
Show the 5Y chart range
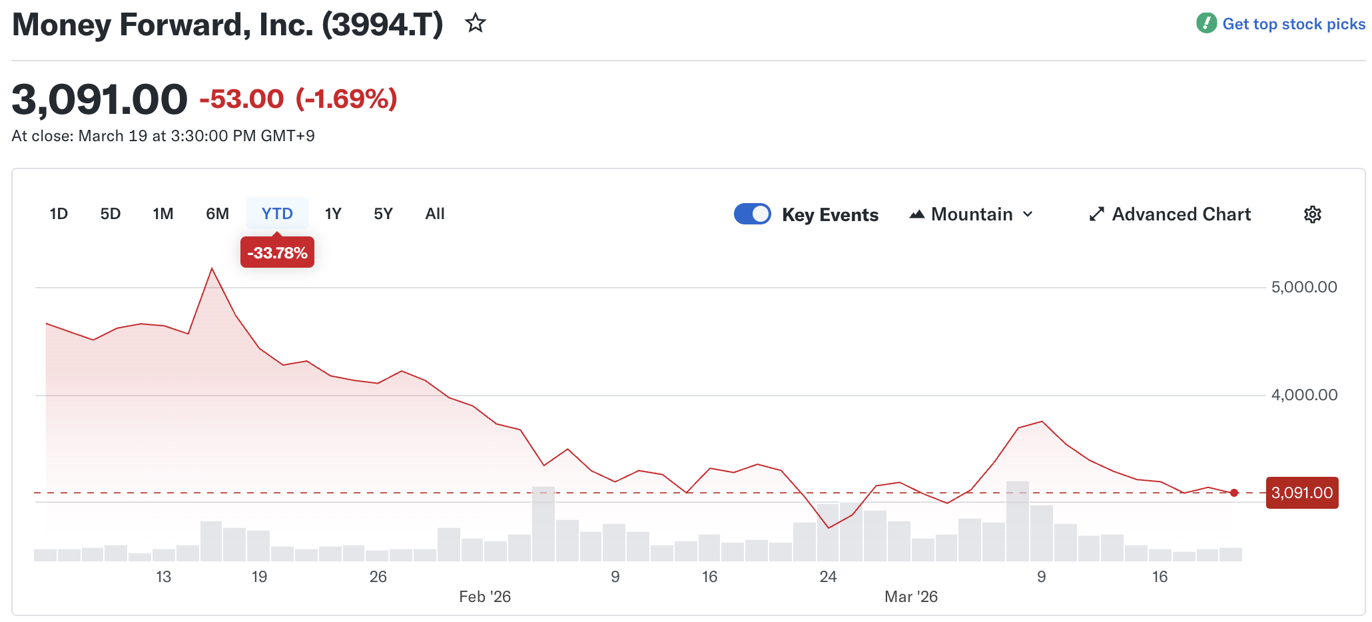click(383, 214)
